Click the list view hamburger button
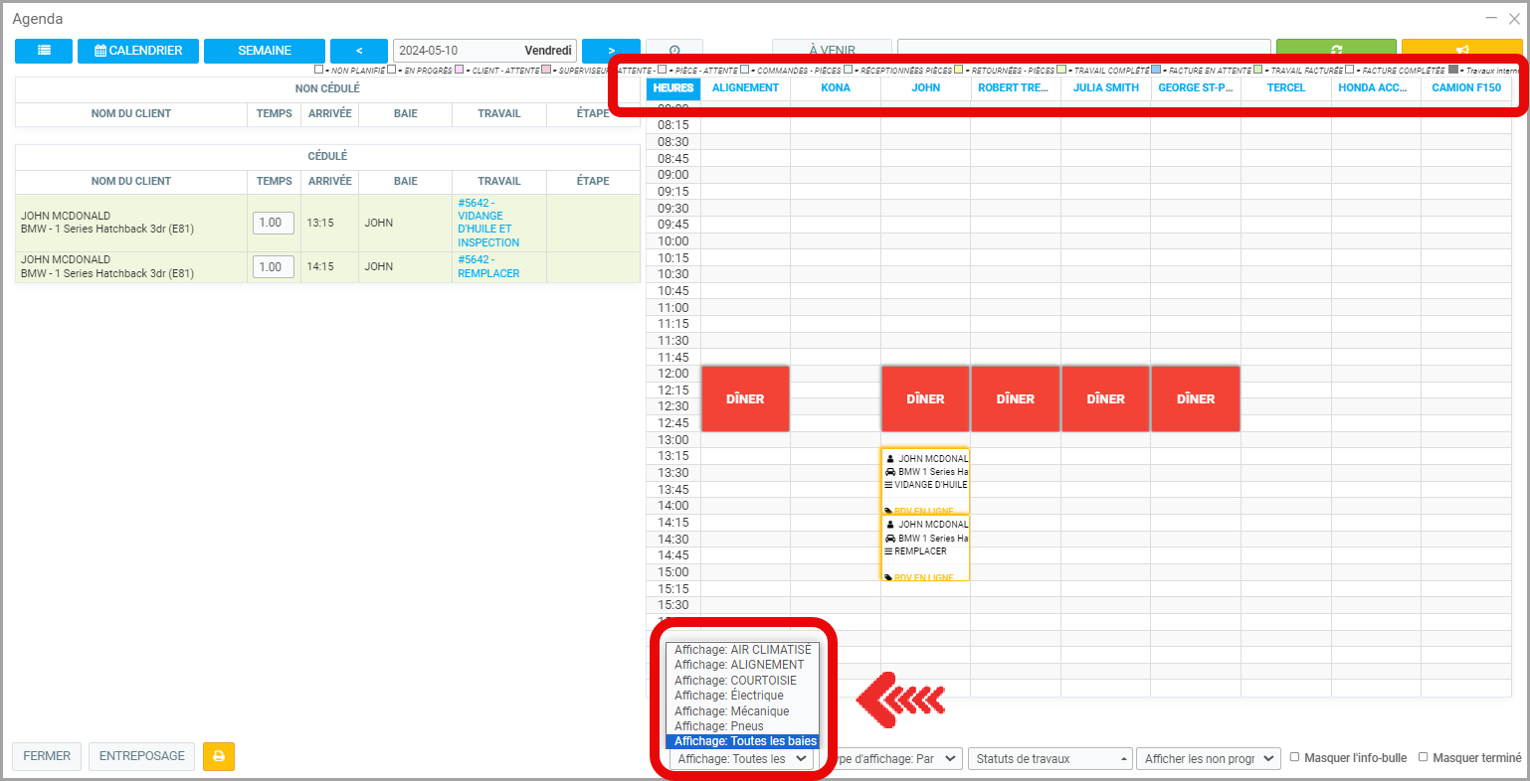 [44, 51]
